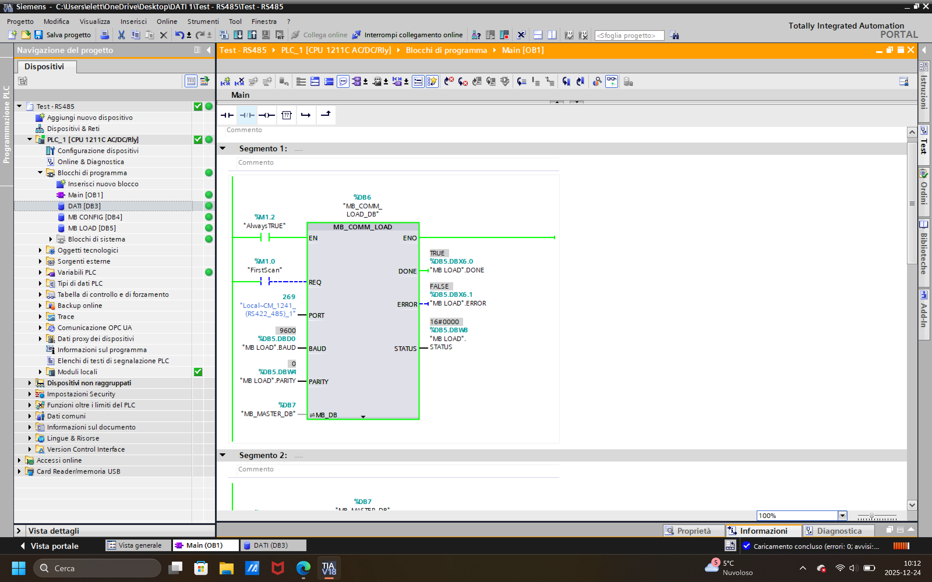
Task: Collapse Segmento 1 network
Action: click(x=223, y=148)
